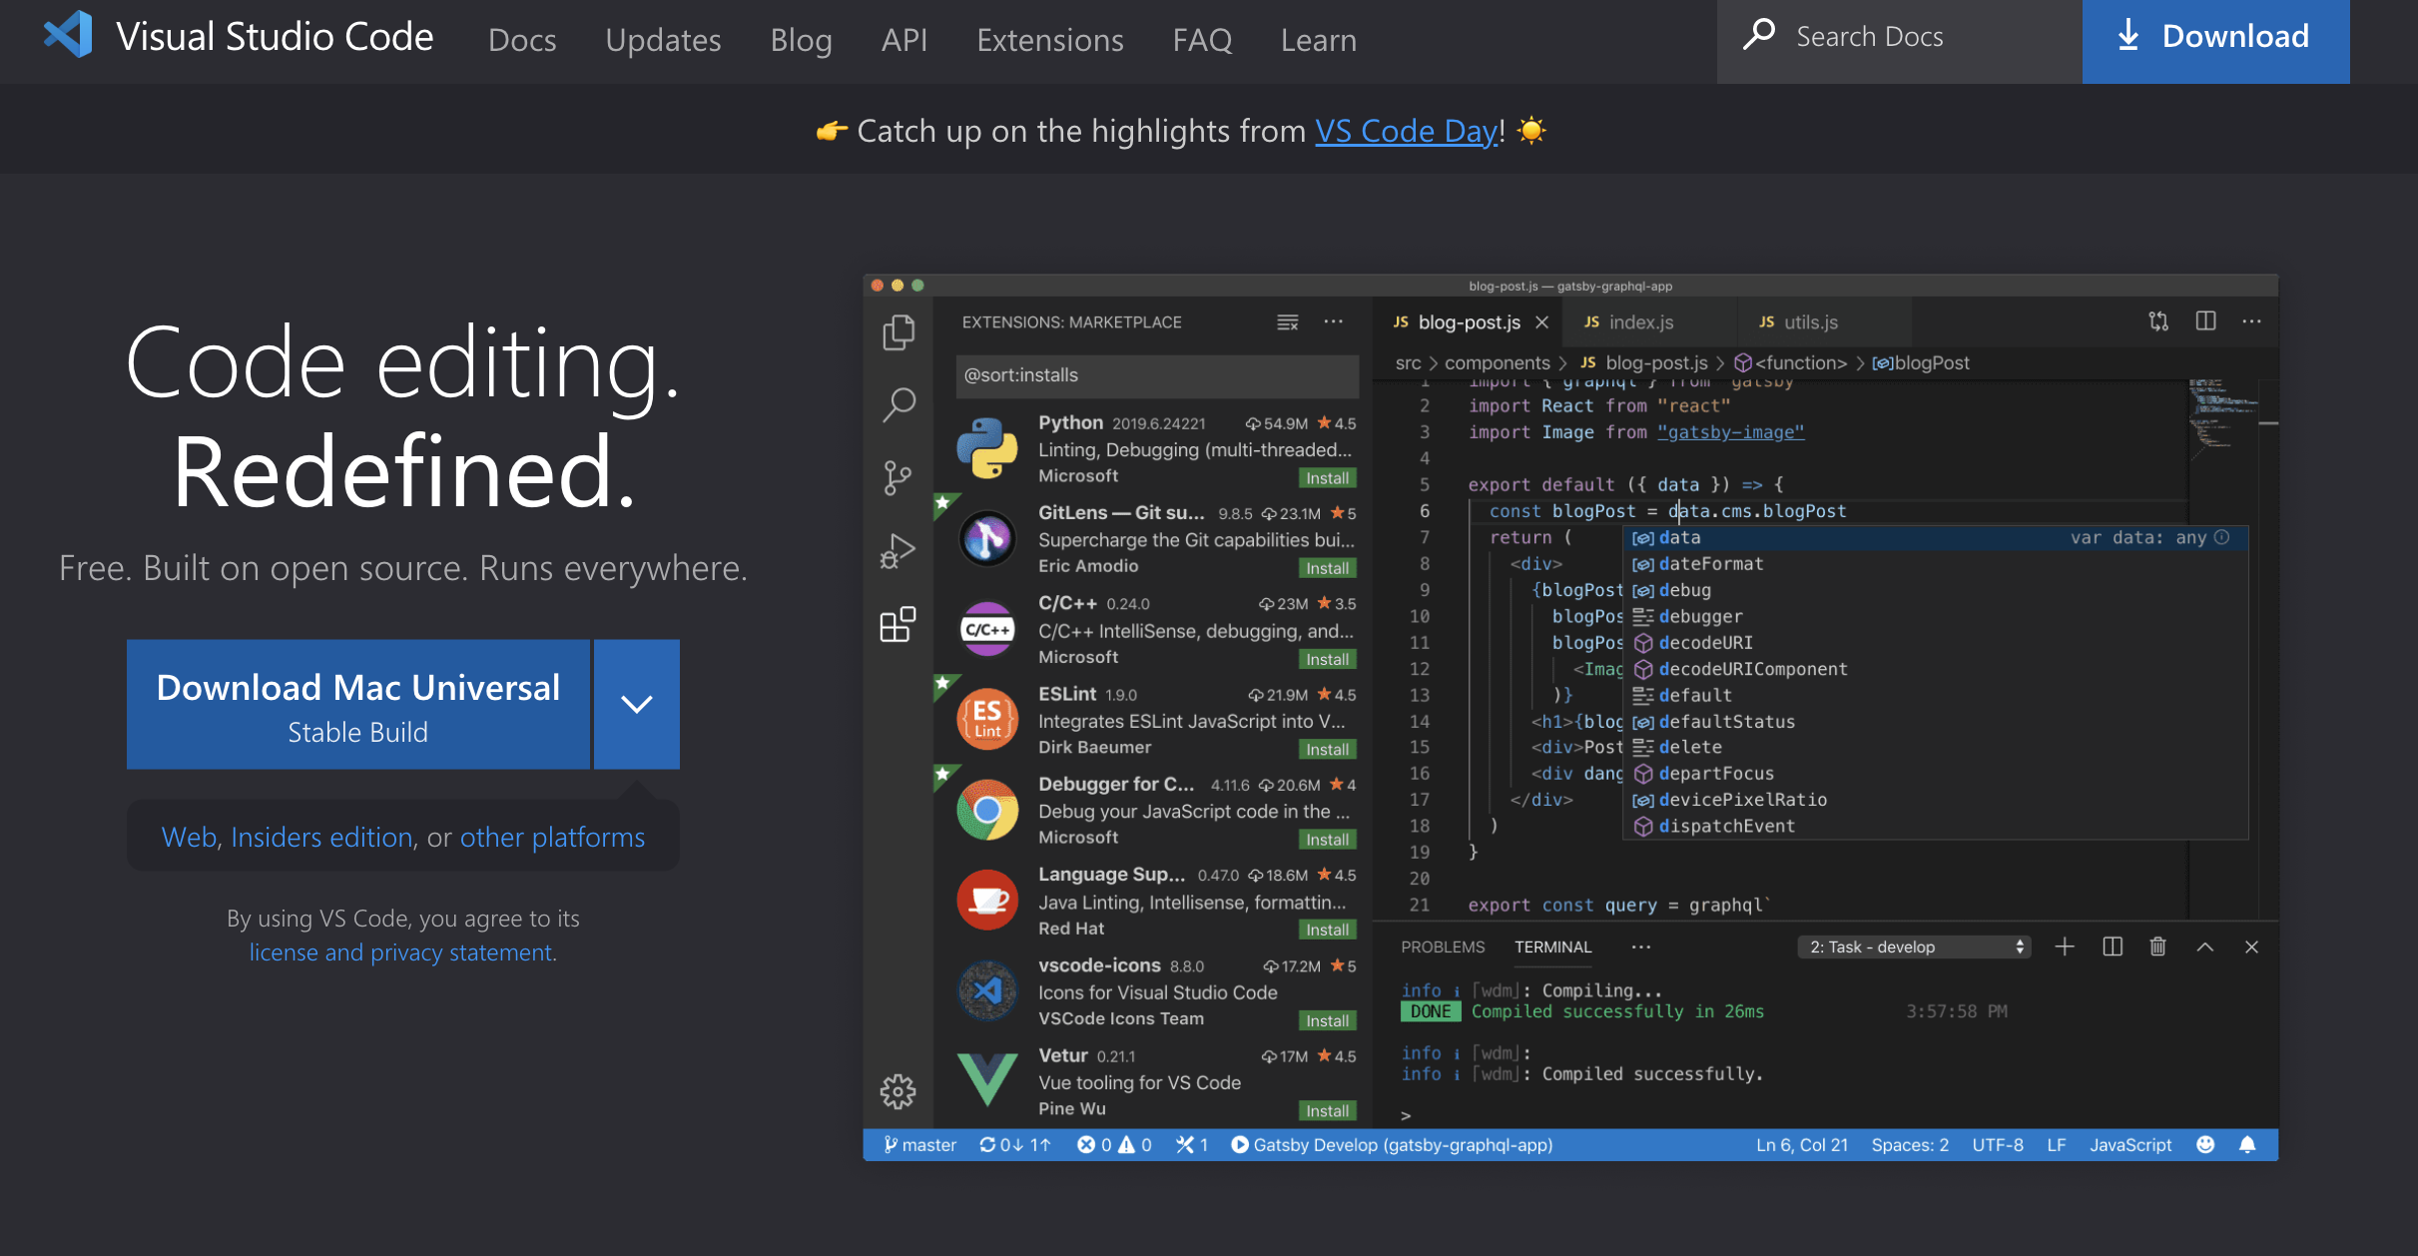Click the Language Support Java extension icon

click(x=987, y=901)
